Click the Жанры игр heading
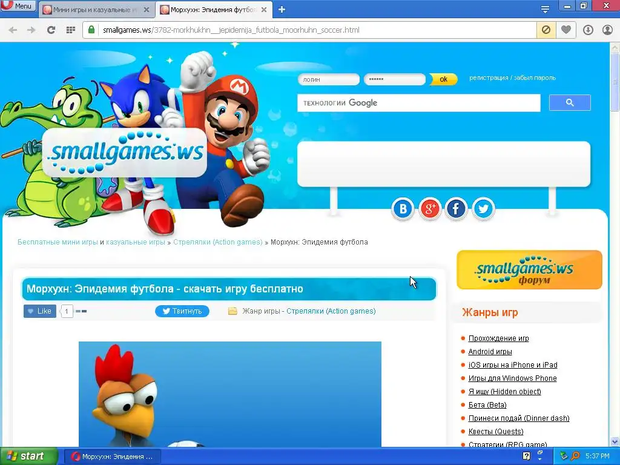 click(490, 313)
